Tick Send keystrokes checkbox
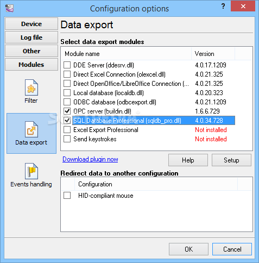Viewport: 259px width, 263px height. pyautogui.click(x=67, y=139)
